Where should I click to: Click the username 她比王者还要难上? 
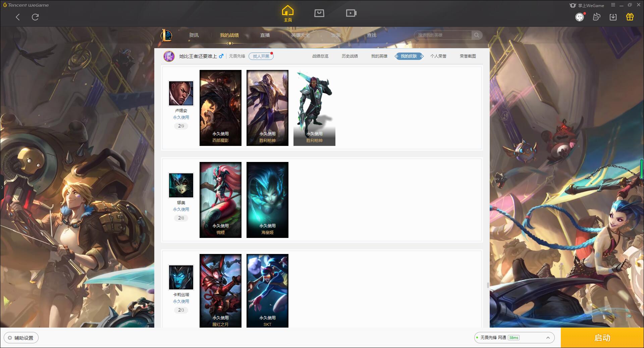(x=198, y=56)
